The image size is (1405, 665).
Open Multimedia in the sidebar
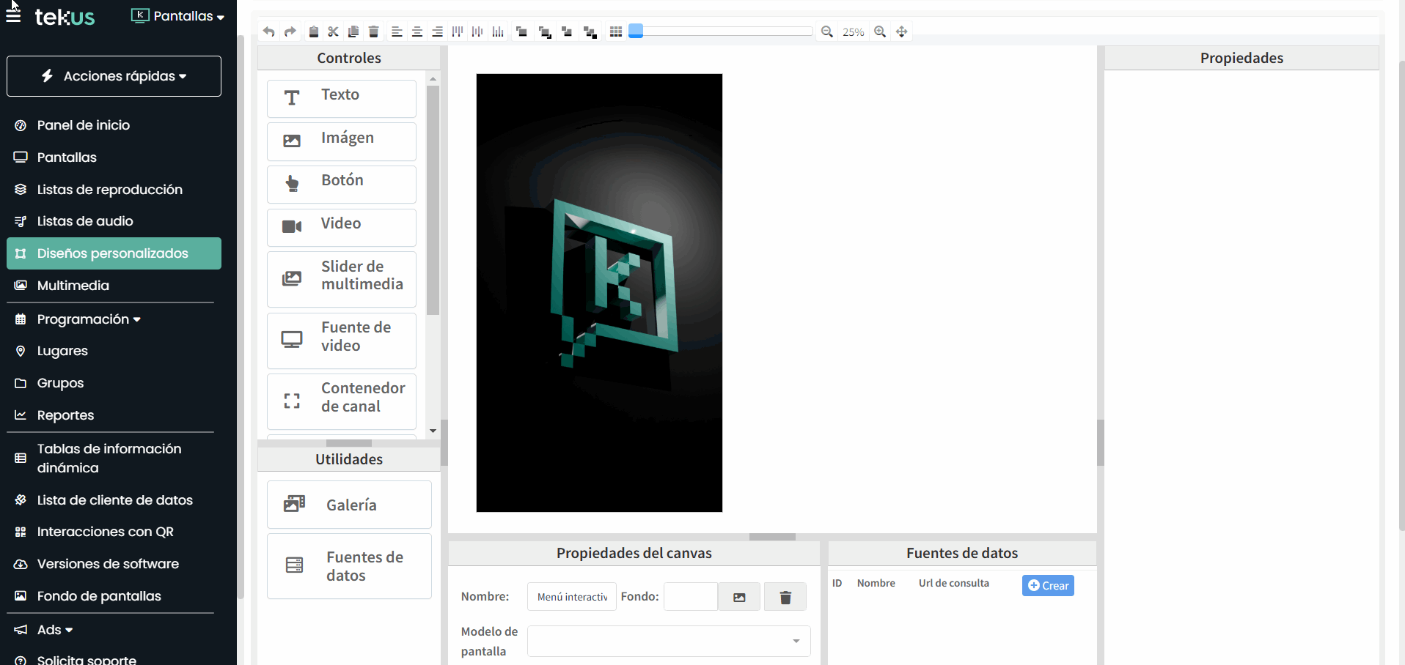tap(73, 286)
